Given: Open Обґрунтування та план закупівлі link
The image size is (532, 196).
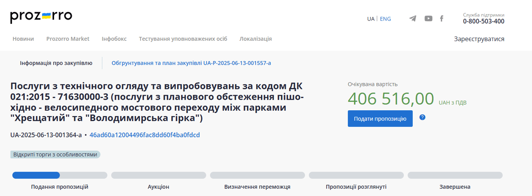Looking at the screenshot, I should point(191,63).
